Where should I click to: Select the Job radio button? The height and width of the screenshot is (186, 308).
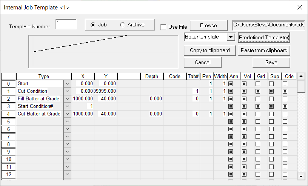93,25
